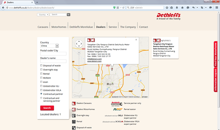Open downloads arrow icon

[177, 8]
